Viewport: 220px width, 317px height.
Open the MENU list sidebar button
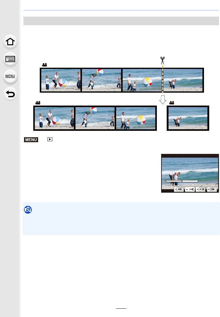click(x=10, y=76)
